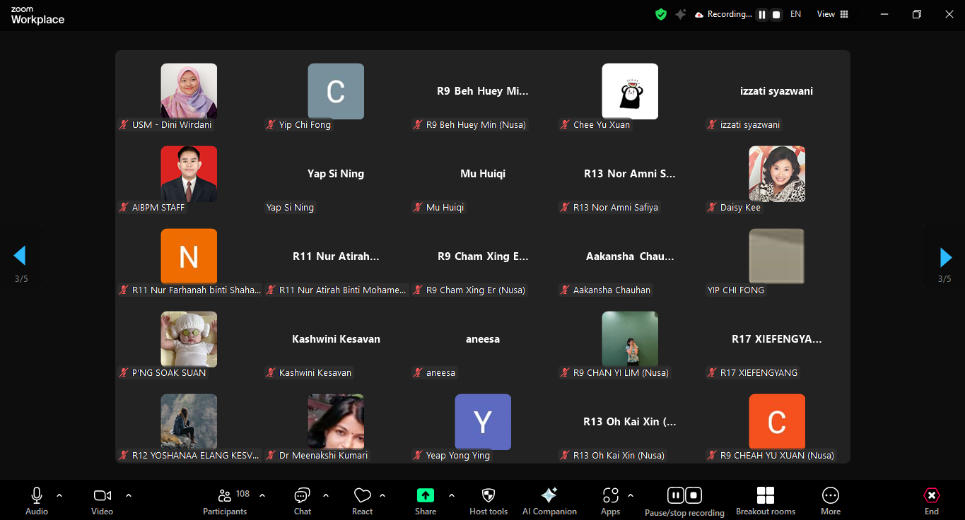Viewport: 965px width, 520px height.
Task: Pause recording from the title bar
Action: (762, 14)
